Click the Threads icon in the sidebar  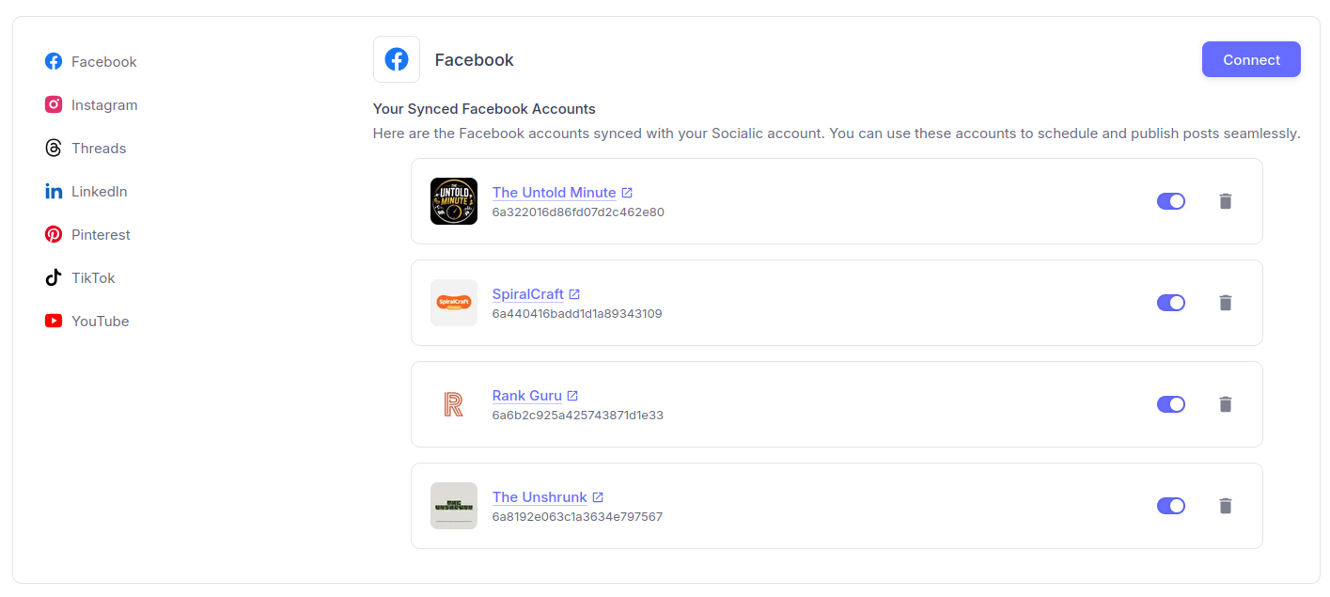tap(54, 148)
